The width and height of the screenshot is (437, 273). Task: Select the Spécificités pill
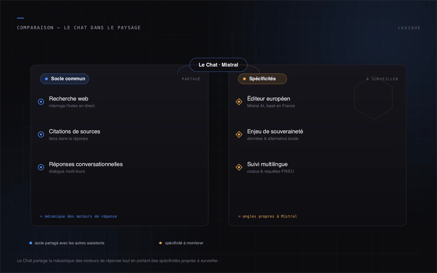click(262, 79)
